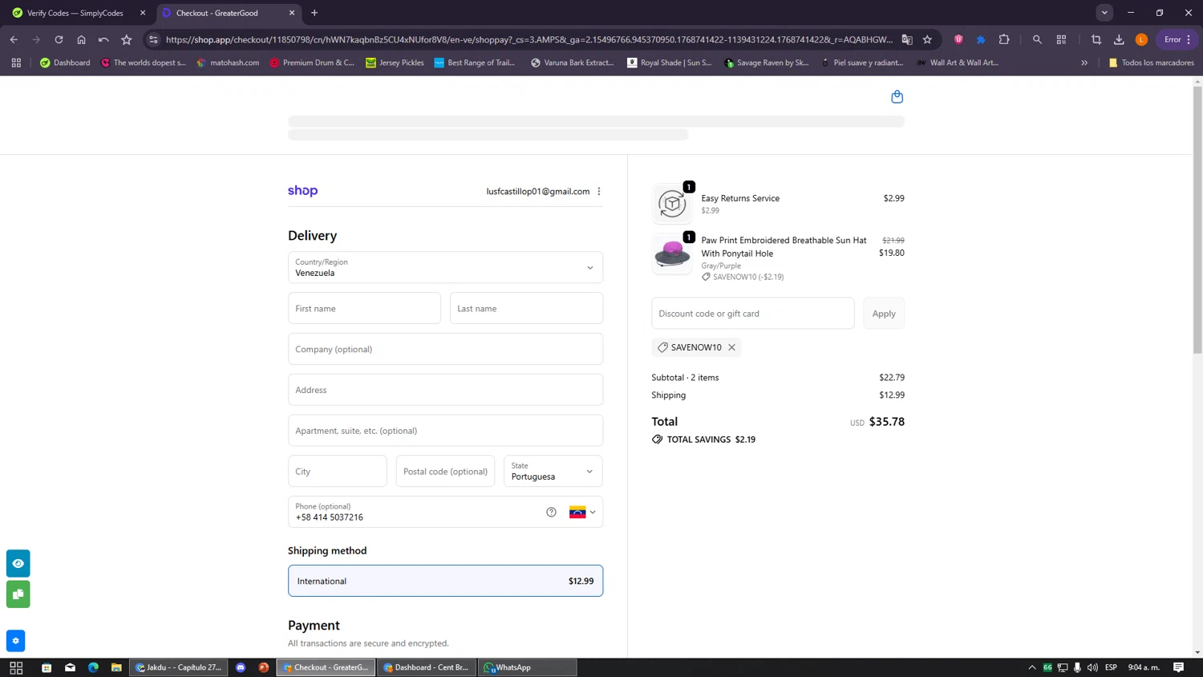Open the red shield extension icon

tap(958, 39)
